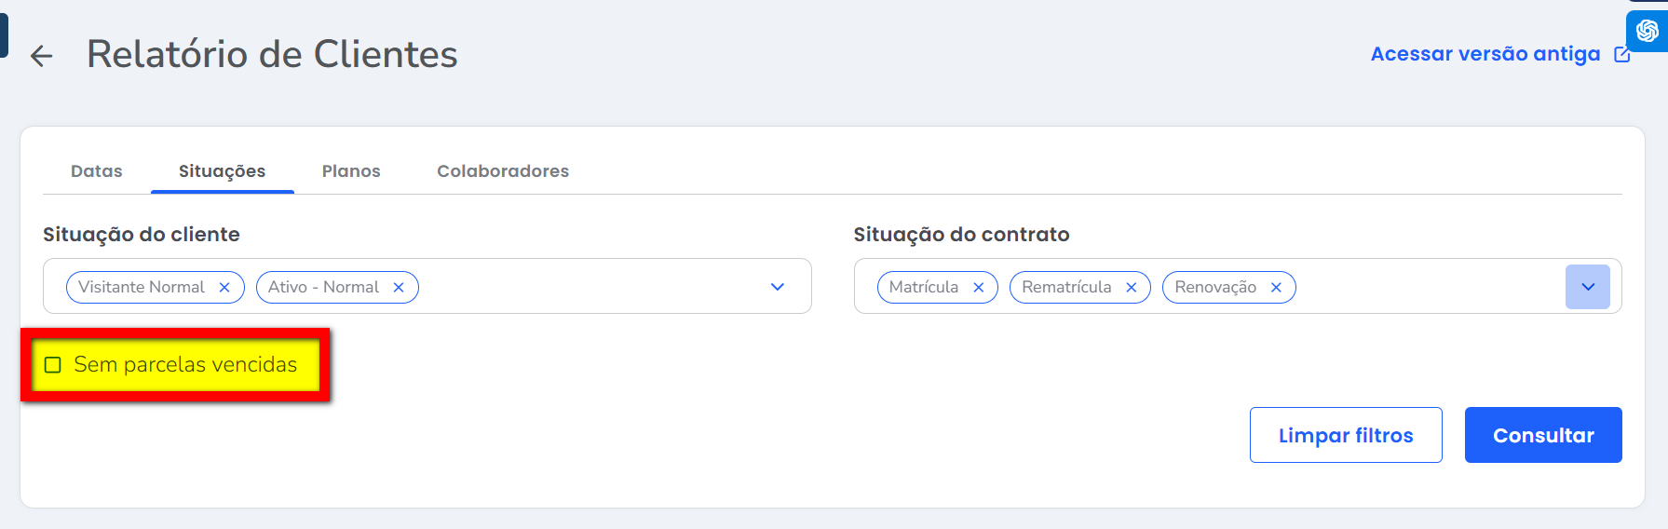Click inside the Situação do cliente field
This screenshot has width=1668, height=529.
click(x=587, y=287)
